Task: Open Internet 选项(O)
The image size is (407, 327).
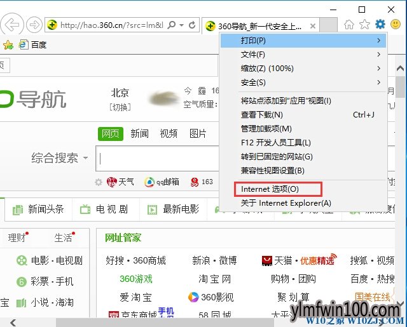Action: (303, 189)
